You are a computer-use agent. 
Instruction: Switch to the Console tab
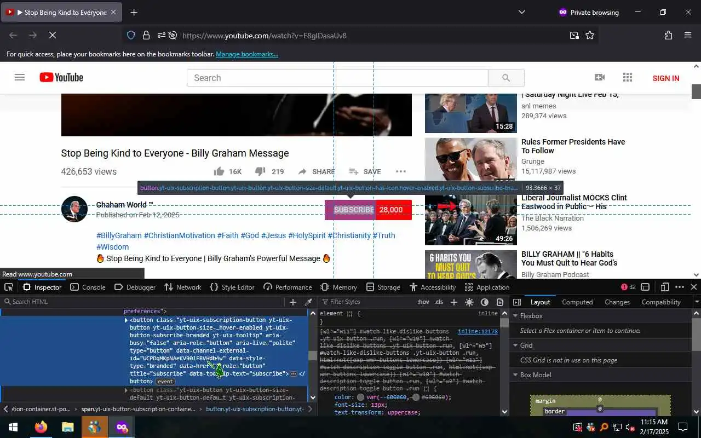(x=88, y=287)
